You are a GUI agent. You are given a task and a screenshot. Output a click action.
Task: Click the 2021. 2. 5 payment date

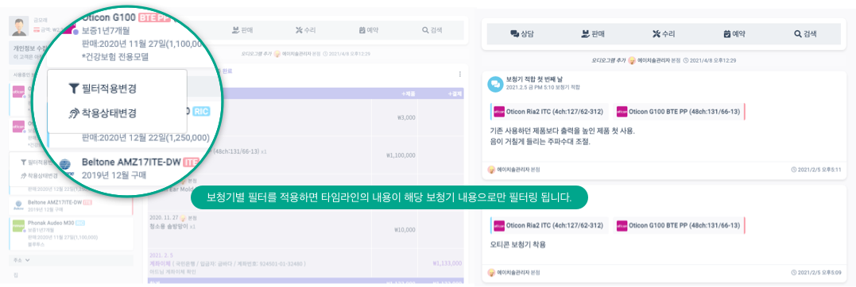tap(161, 254)
